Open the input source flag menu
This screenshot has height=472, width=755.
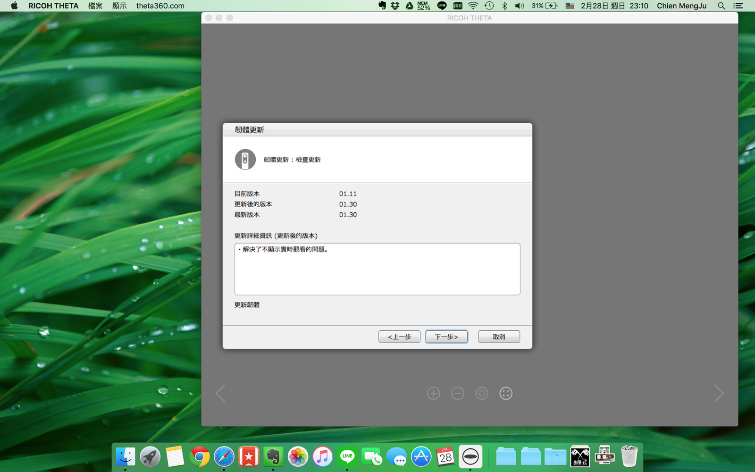tap(570, 6)
